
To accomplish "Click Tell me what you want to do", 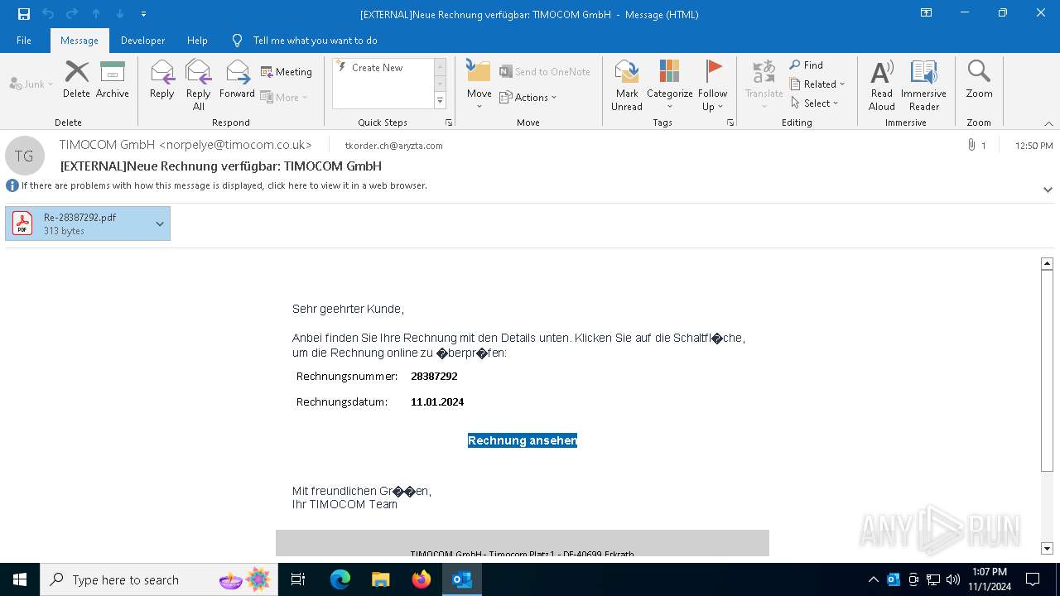I will [315, 41].
